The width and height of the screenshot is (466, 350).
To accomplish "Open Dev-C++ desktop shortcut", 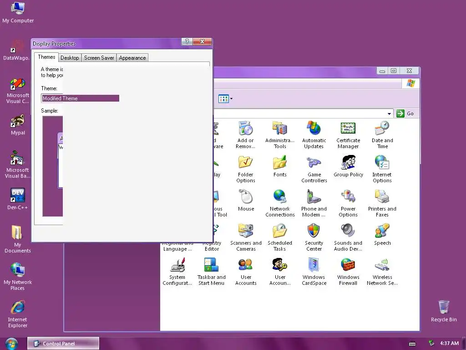I will [x=18, y=199].
